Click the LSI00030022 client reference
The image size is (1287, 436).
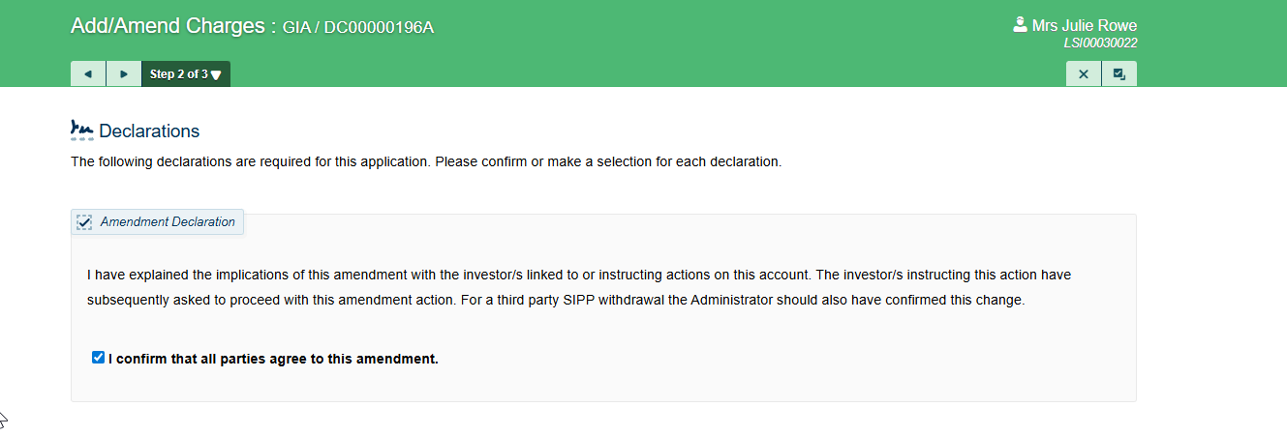(1100, 44)
